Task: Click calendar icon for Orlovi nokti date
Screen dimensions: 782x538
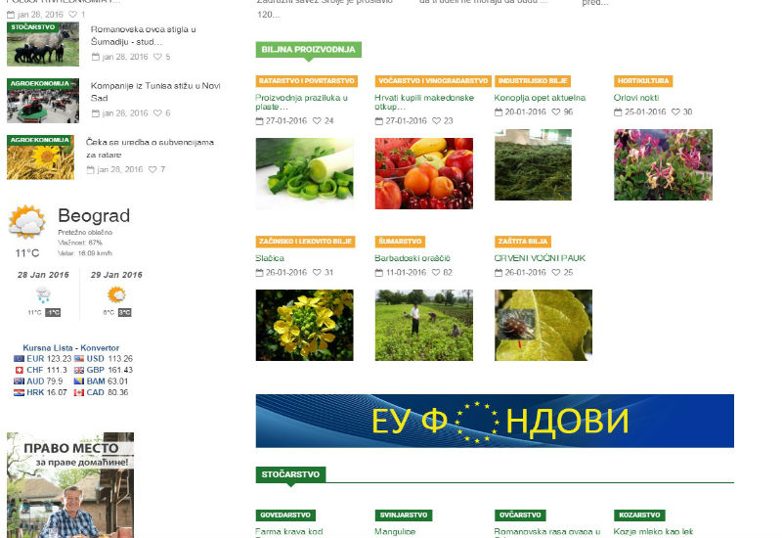Action: pos(618,112)
